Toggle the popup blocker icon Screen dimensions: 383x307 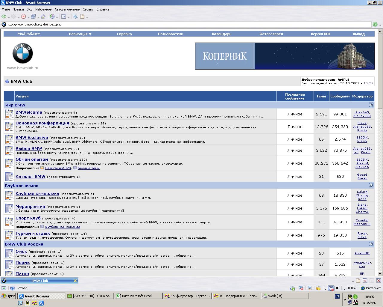[x=331, y=288]
